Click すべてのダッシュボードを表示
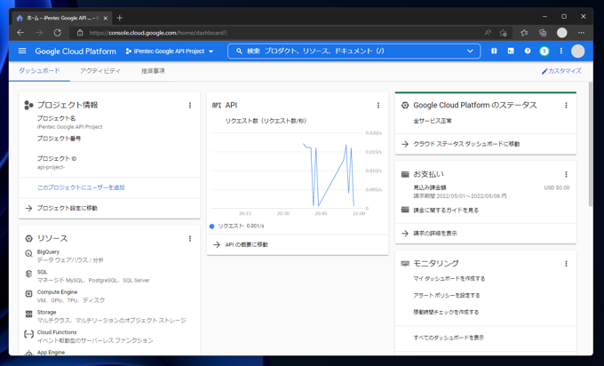This screenshot has height=366, width=604. [x=449, y=338]
